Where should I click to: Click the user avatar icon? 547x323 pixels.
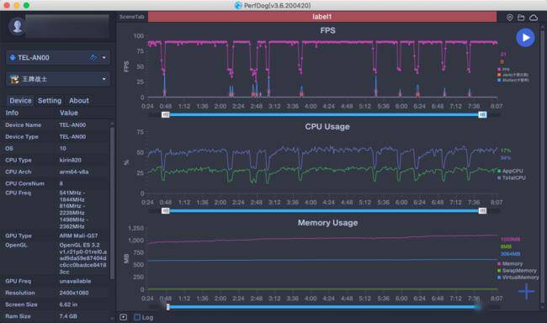point(18,26)
